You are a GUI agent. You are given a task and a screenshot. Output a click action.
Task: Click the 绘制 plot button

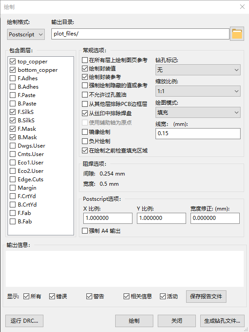134,321
